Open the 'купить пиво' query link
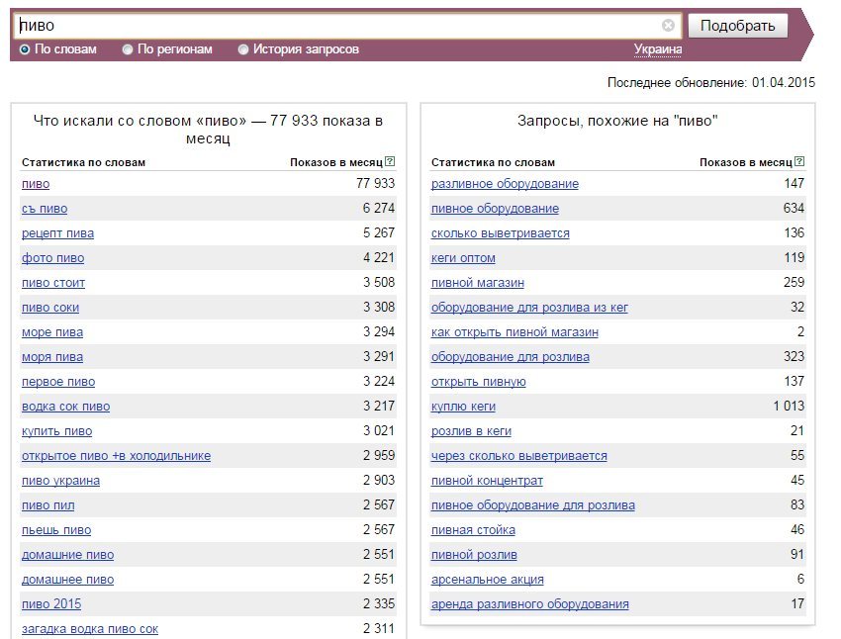 click(x=56, y=431)
